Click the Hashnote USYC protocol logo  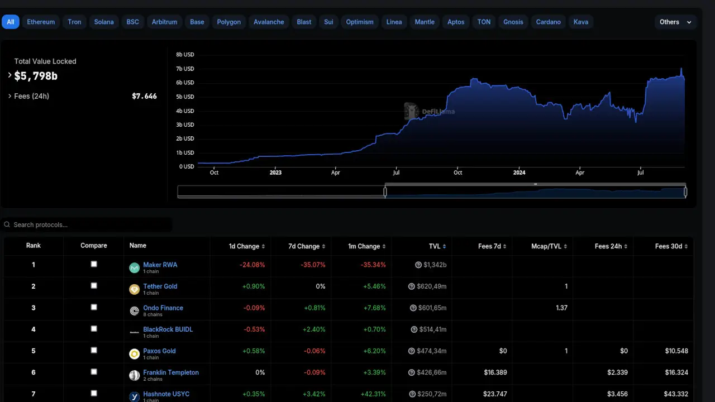click(134, 396)
